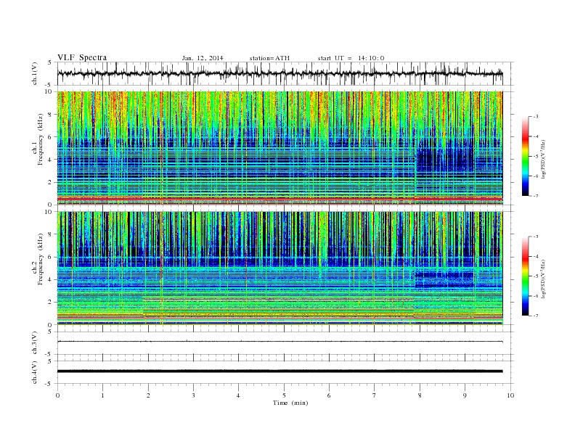Click the ch.1 spectrogram color bar
Viewport: 575px width, 444px height.
[x=525, y=156]
